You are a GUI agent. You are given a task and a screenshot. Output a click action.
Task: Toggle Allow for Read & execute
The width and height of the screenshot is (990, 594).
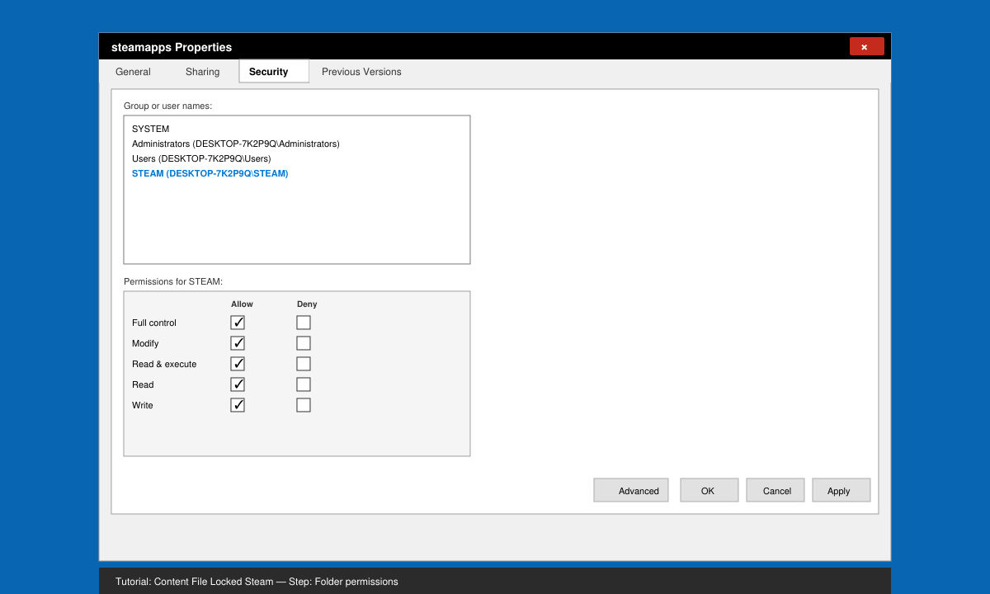pos(238,364)
